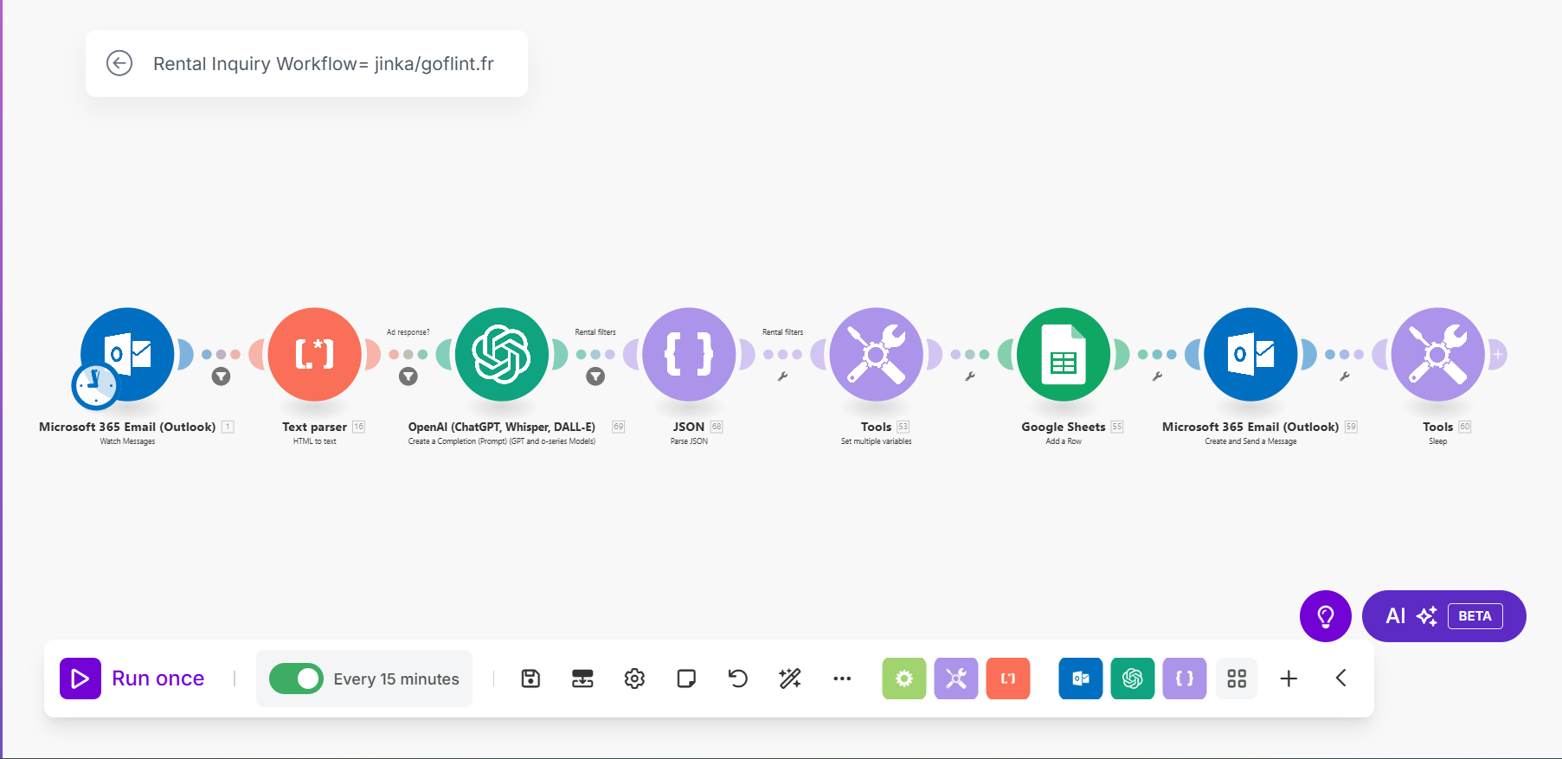
Task: Open the scenario inputs/outputs toolbar icon
Action: coord(582,679)
